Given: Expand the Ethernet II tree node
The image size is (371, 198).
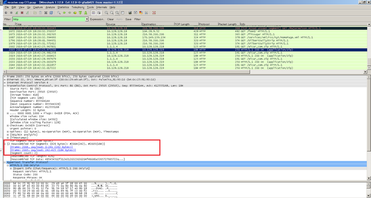Looking at the screenshot, I should coord(4,79).
